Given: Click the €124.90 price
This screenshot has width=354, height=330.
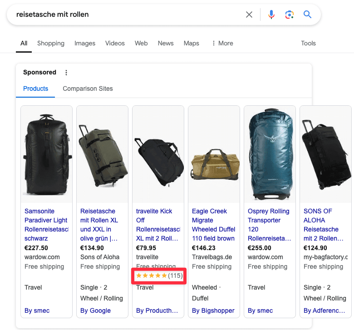Looking at the screenshot, I should [x=315, y=248].
